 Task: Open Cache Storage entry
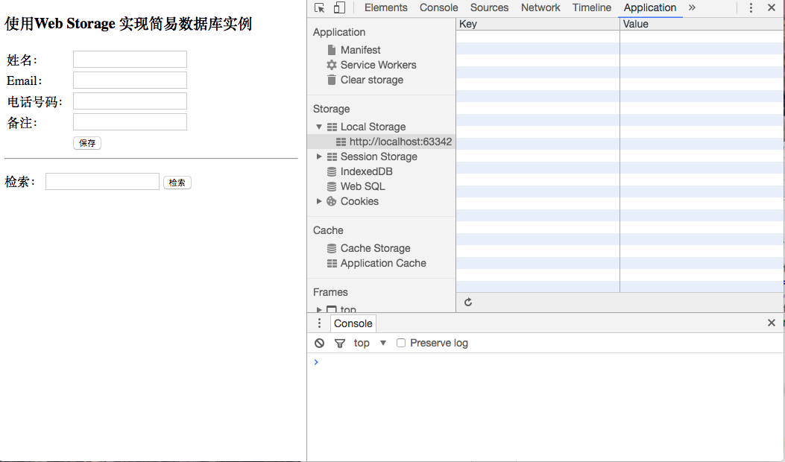tap(375, 248)
